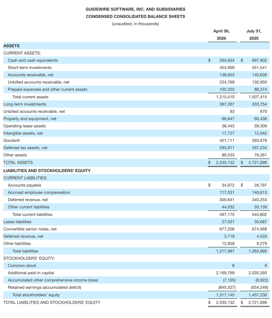Click the 'Total current liabilities' label
Screen dimensions: 272x318
32,215
